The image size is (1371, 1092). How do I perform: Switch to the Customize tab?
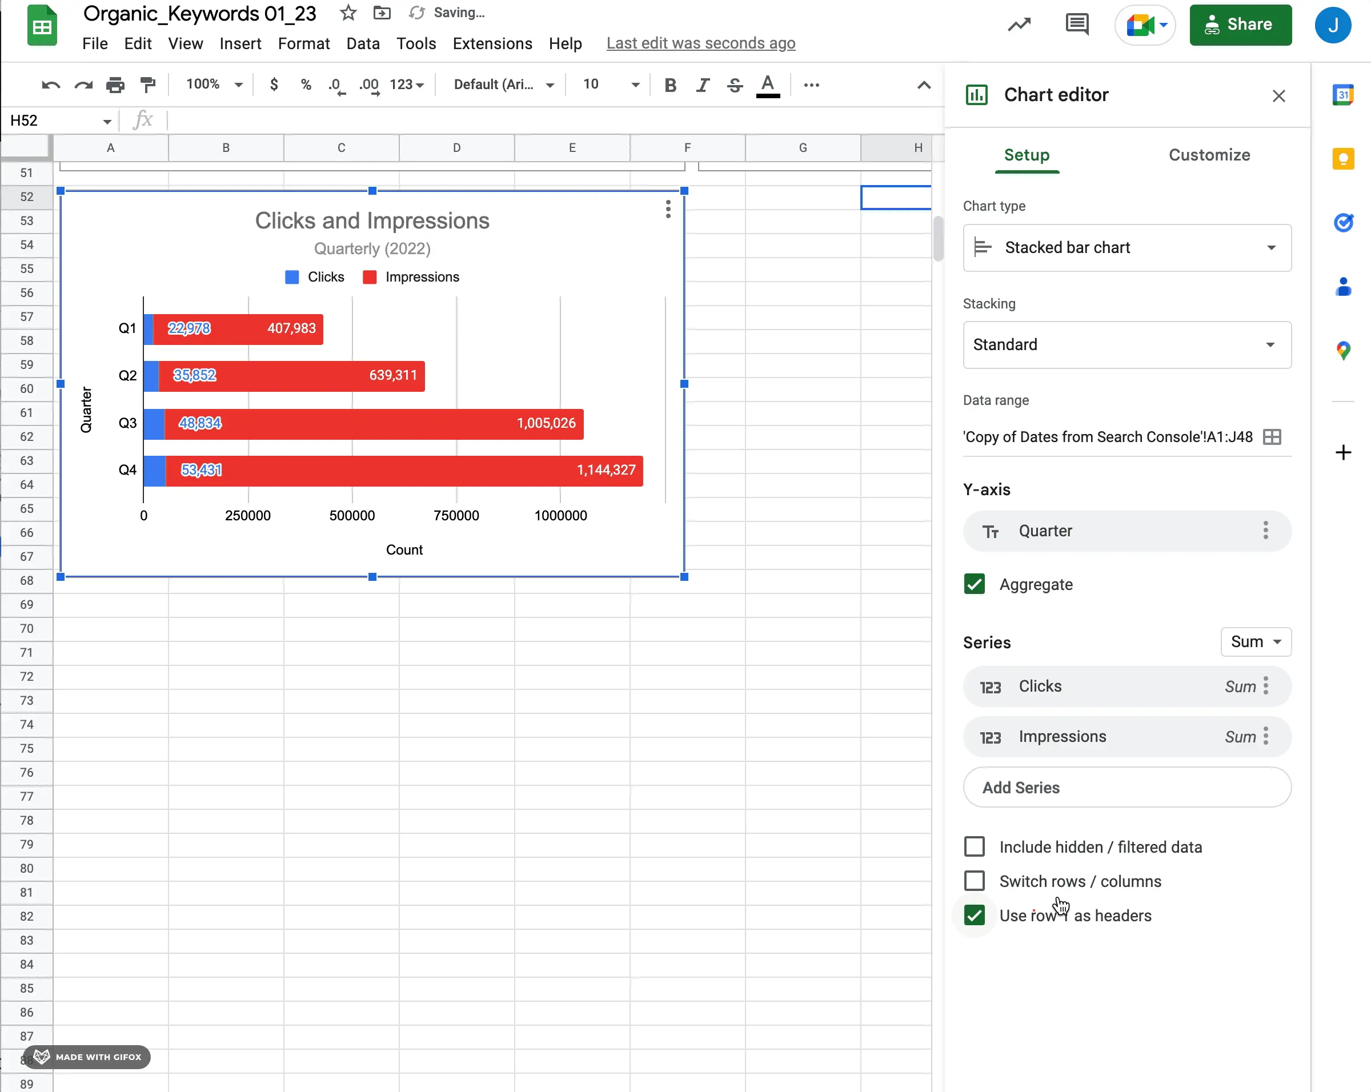coord(1209,155)
